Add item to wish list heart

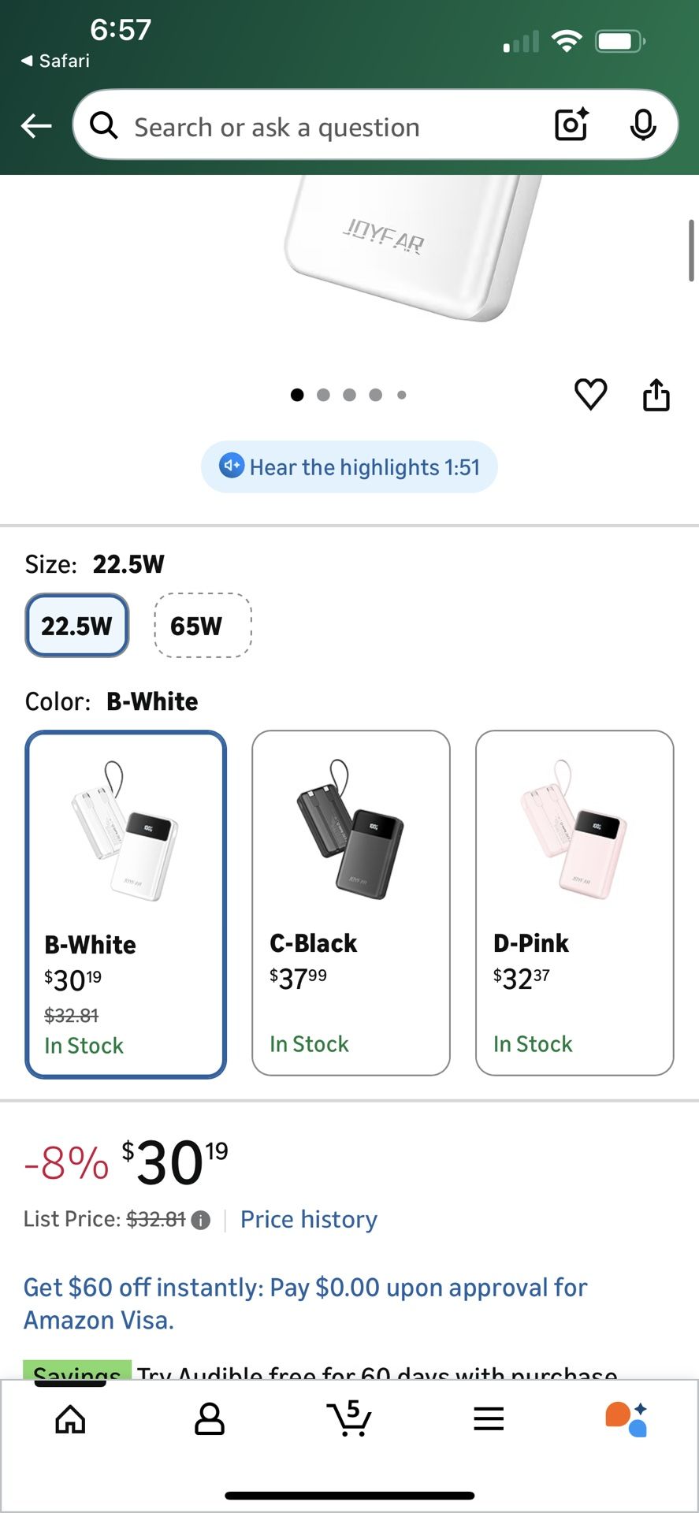(x=590, y=394)
